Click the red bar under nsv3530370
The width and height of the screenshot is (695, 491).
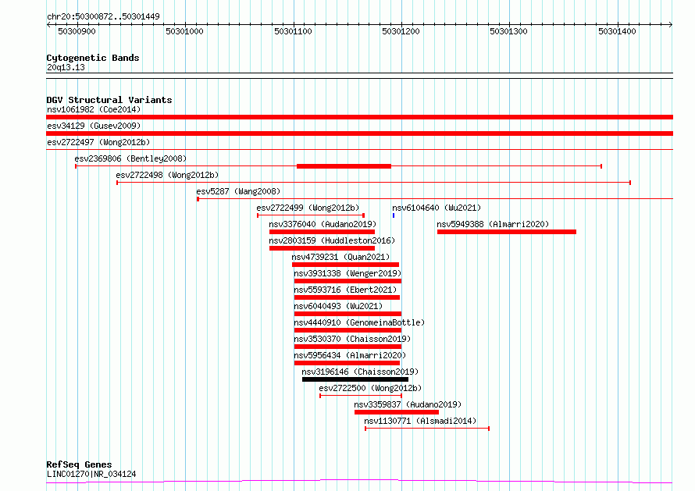click(x=348, y=347)
